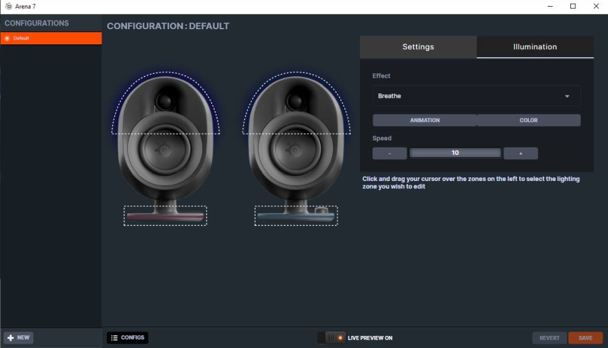Decrease speed with minus button
This screenshot has height=348, width=608.
[x=390, y=154]
